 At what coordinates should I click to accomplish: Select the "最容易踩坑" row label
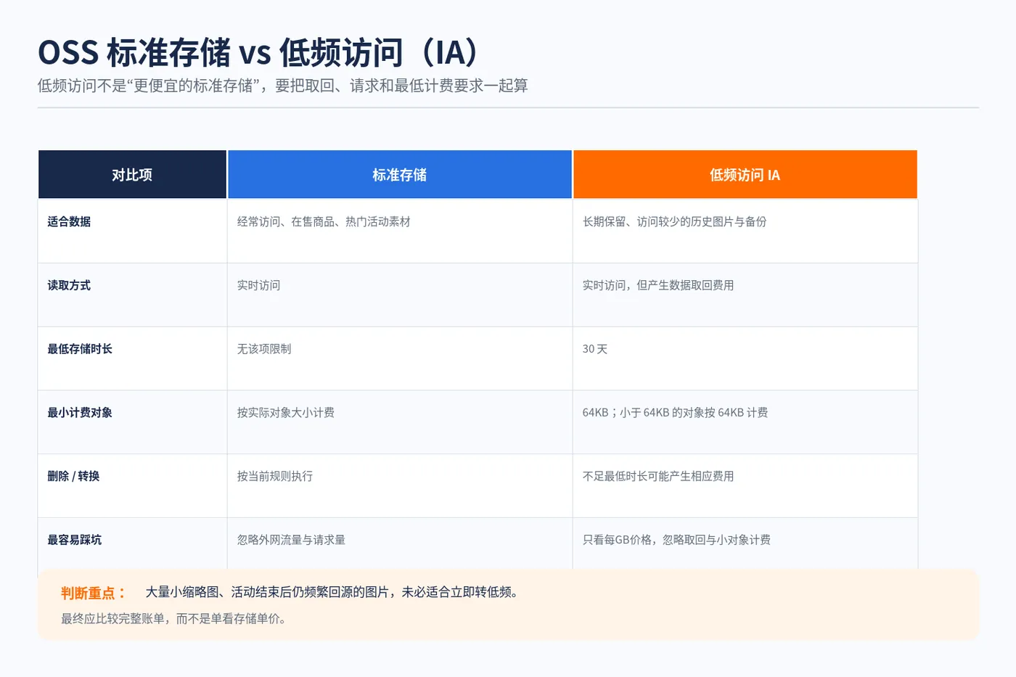point(74,540)
